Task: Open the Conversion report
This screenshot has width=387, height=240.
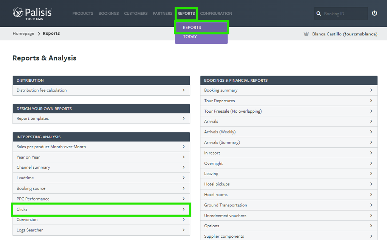Action: tap(101, 220)
